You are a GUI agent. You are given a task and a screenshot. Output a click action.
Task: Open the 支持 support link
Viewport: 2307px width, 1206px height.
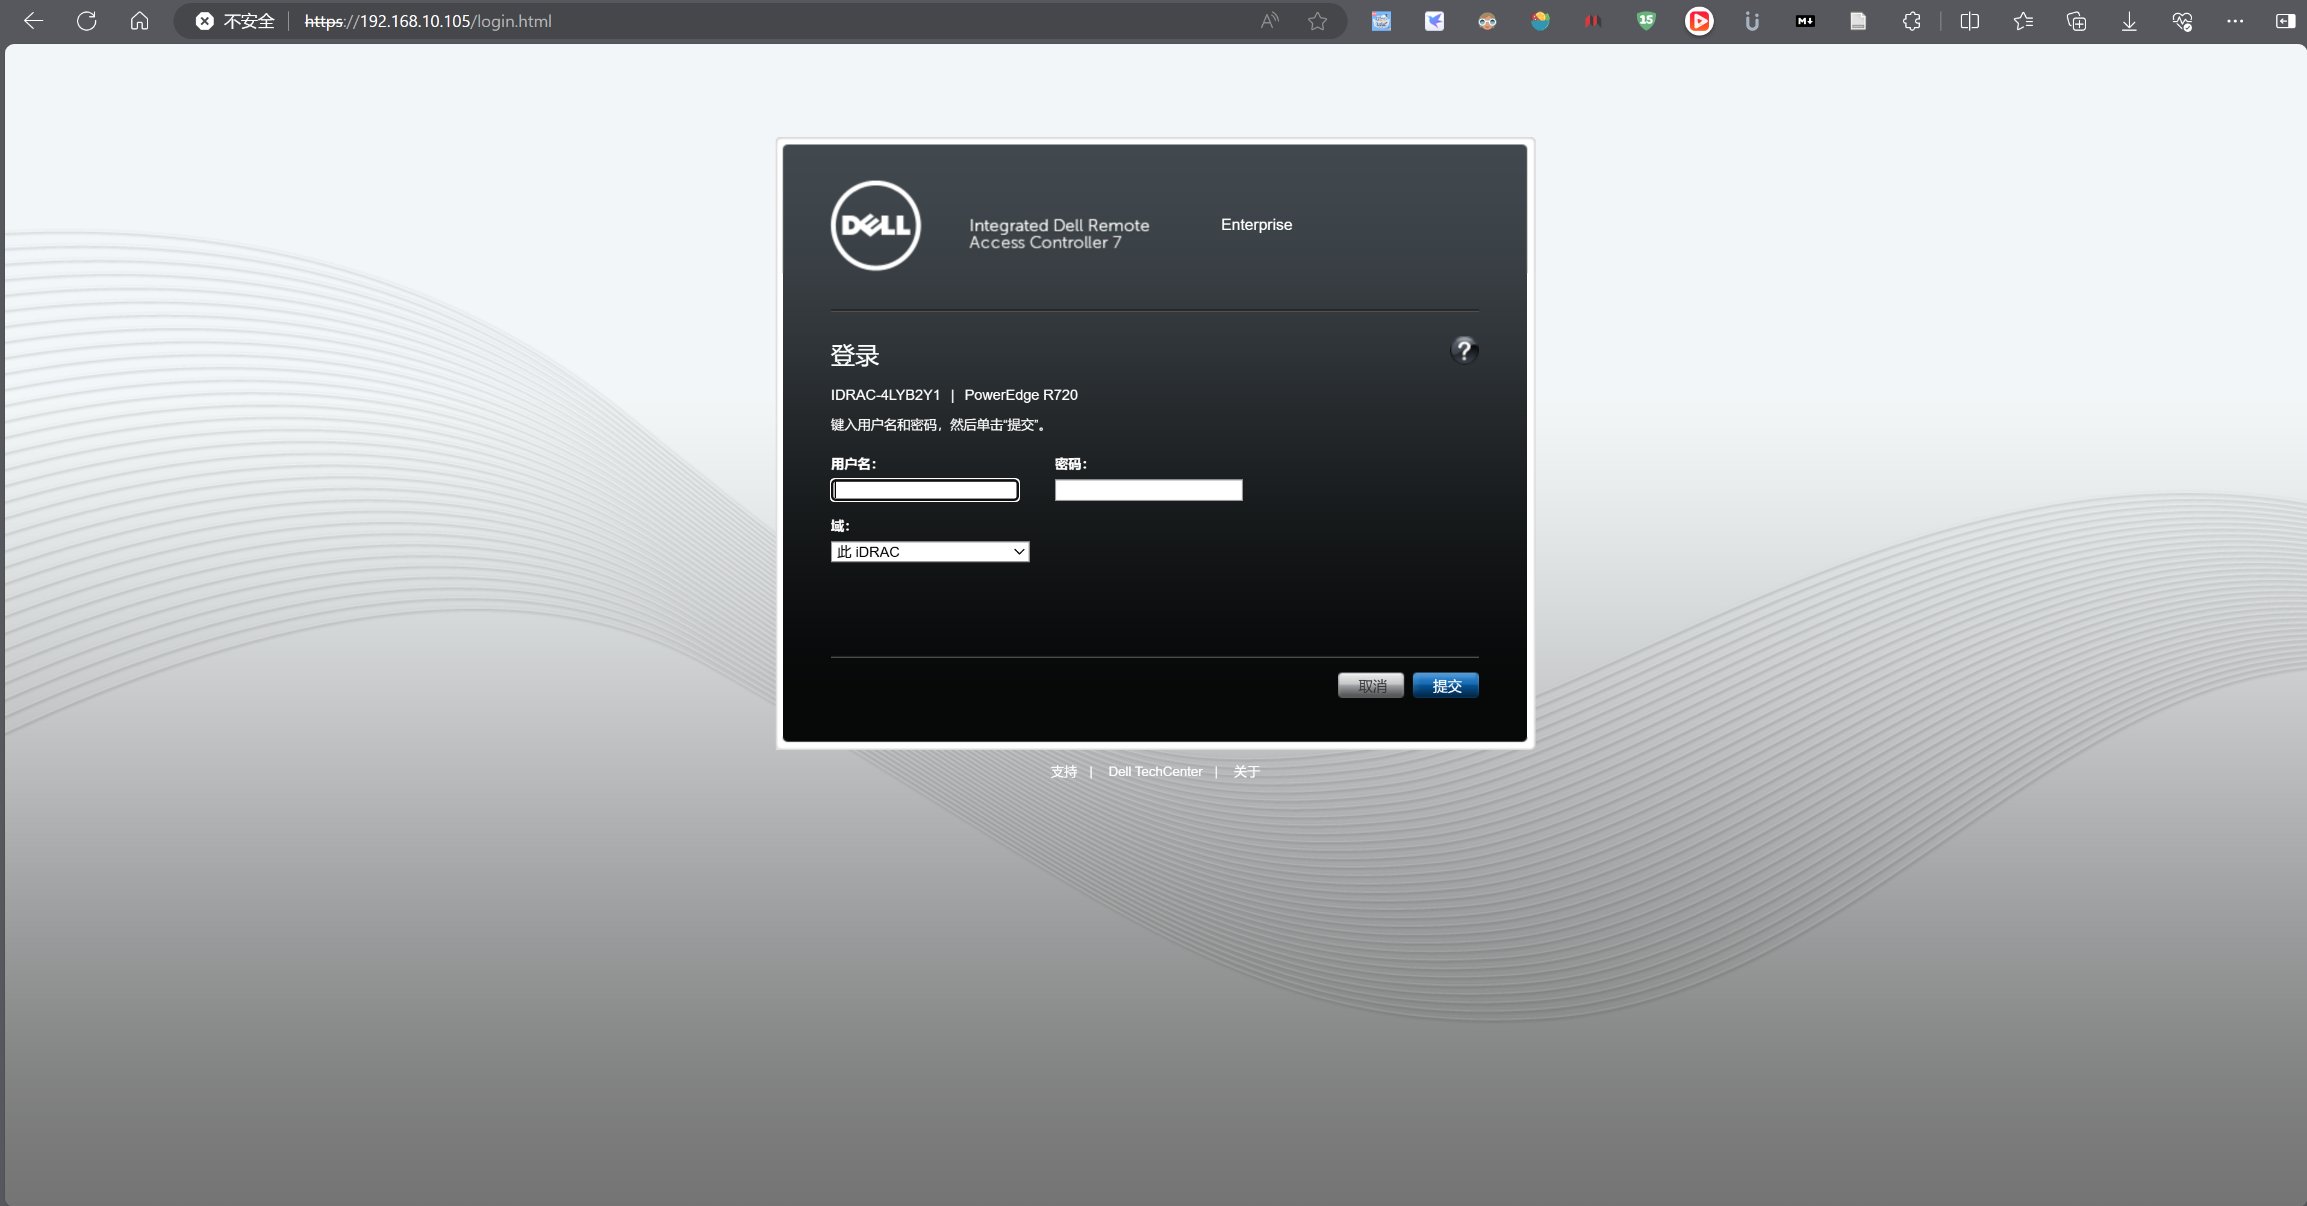tap(1063, 772)
